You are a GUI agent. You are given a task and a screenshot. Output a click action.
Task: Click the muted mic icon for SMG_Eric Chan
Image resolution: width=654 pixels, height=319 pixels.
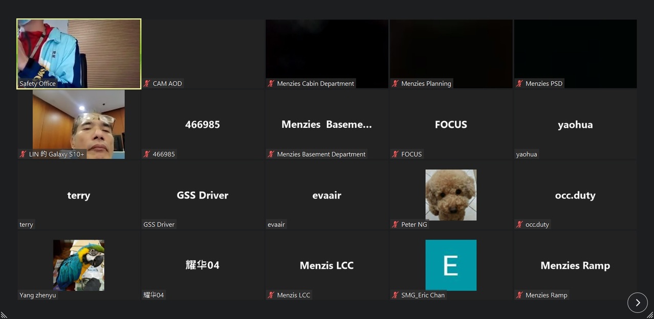396,295
